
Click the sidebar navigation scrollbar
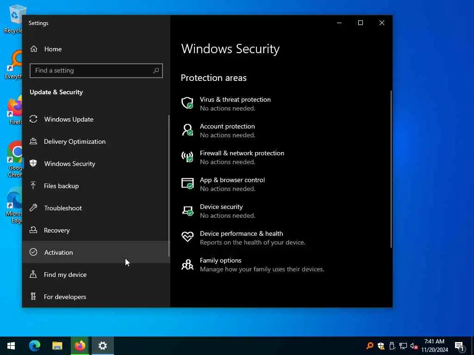168,186
